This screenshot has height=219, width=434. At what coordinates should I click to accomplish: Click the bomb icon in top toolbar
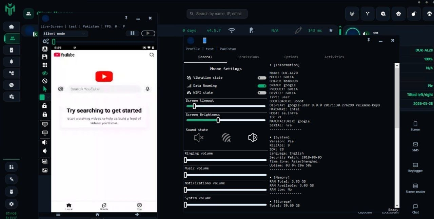[414, 14]
